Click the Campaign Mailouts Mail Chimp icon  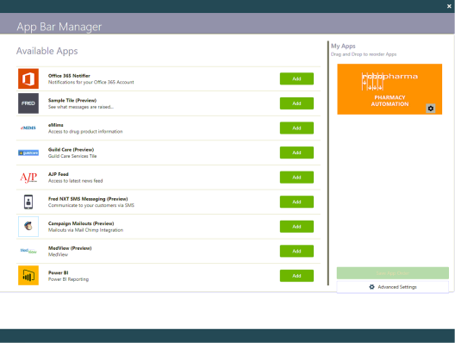28,227
